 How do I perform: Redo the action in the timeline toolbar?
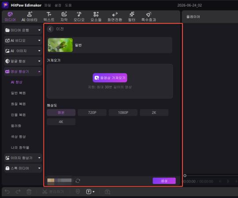coord(18,192)
